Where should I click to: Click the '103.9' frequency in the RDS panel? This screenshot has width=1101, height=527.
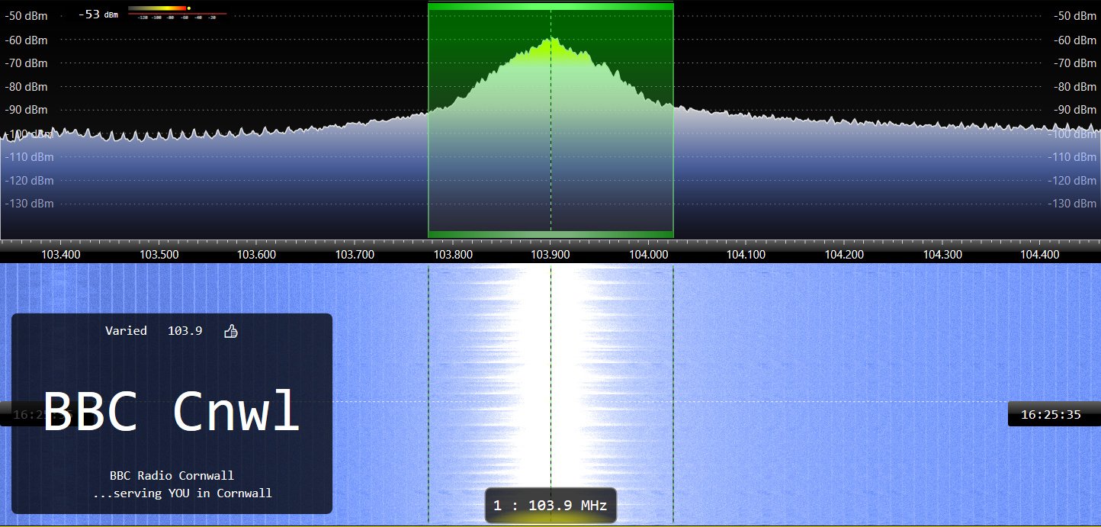pyautogui.click(x=185, y=330)
